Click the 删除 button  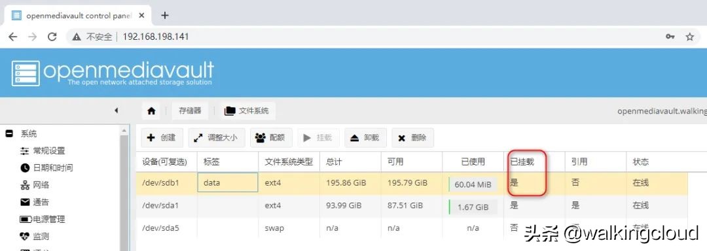(x=412, y=138)
